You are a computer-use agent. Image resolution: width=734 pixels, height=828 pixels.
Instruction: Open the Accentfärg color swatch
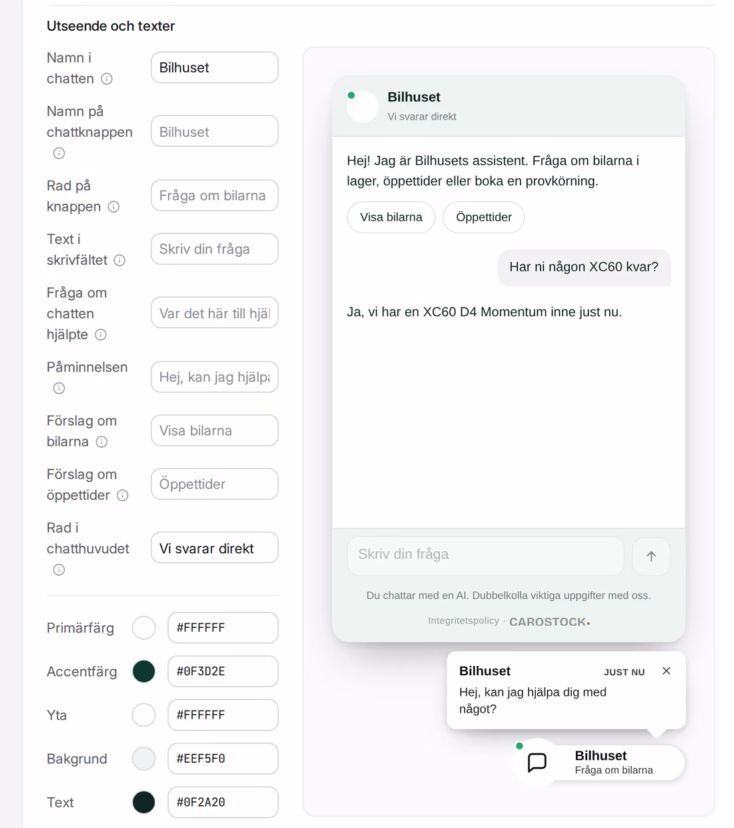click(x=143, y=671)
